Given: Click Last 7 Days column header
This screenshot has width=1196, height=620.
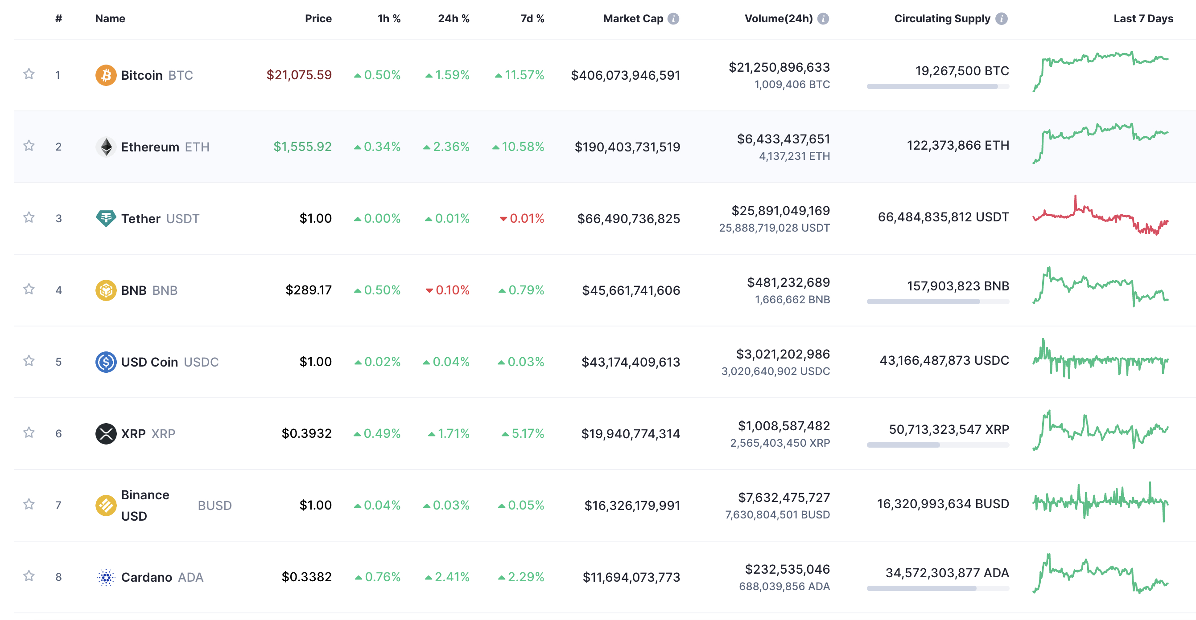Looking at the screenshot, I should coord(1143,19).
